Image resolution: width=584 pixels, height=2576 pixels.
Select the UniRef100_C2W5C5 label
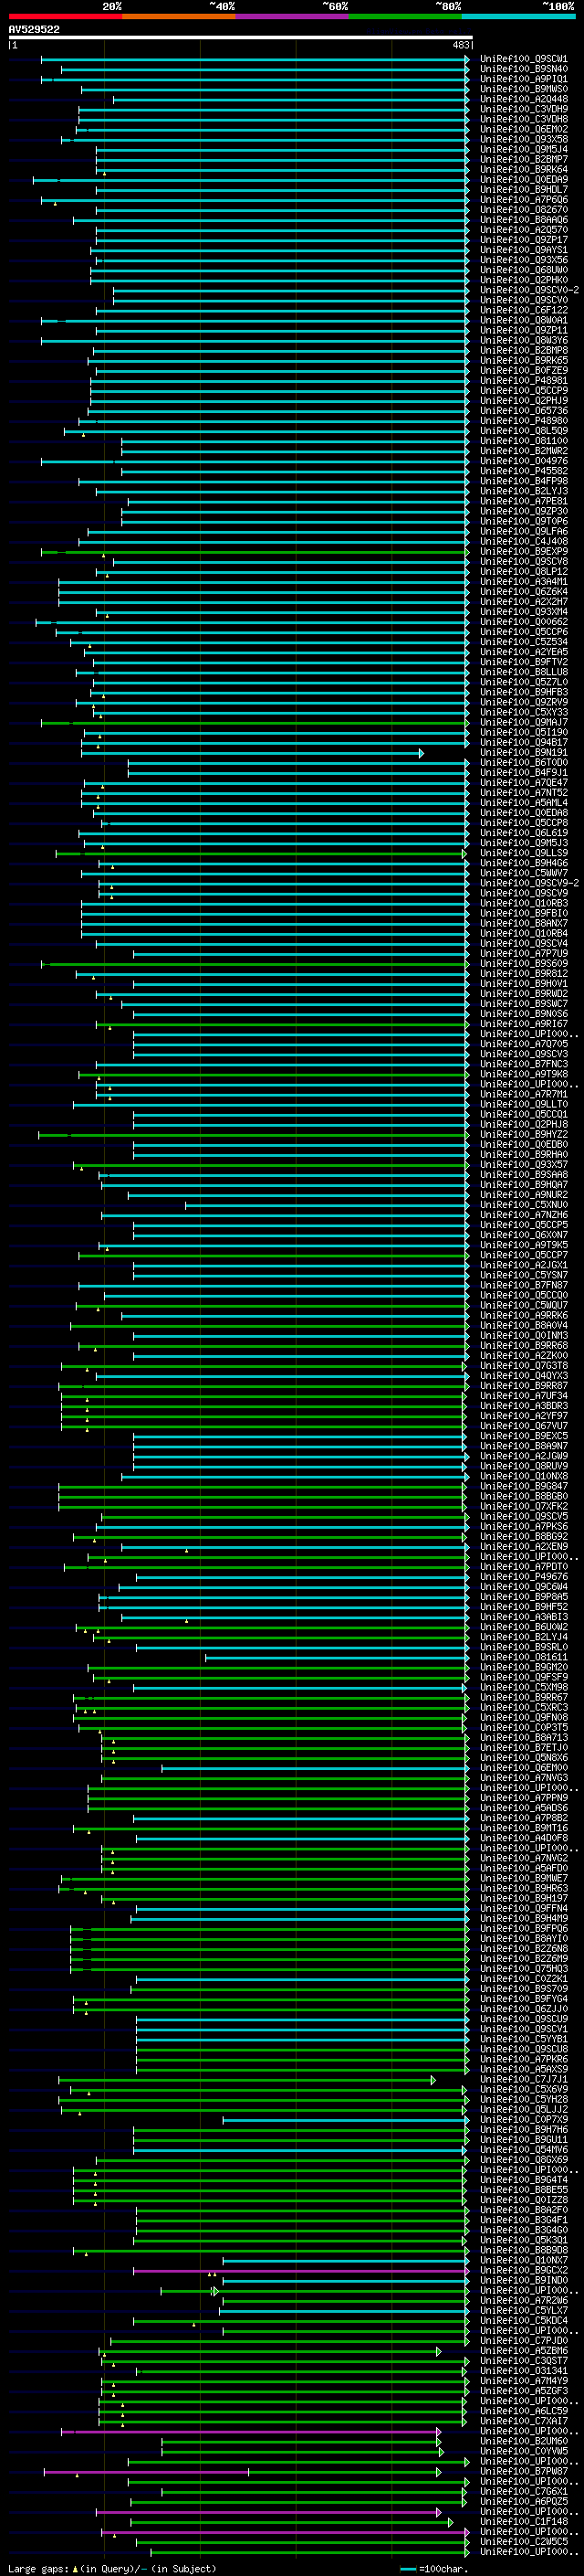tap(523, 2541)
